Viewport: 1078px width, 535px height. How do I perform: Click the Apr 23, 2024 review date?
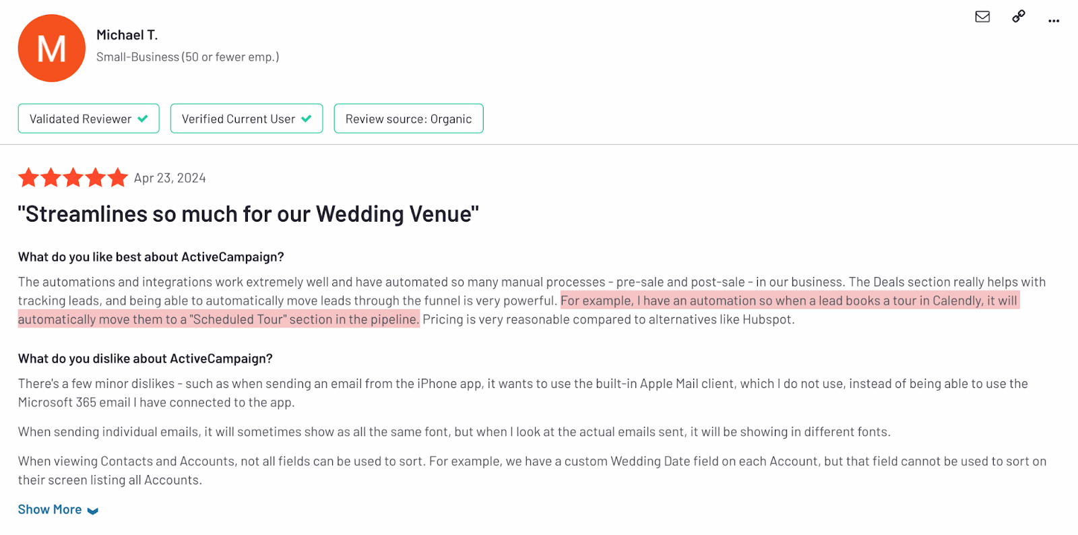[170, 178]
